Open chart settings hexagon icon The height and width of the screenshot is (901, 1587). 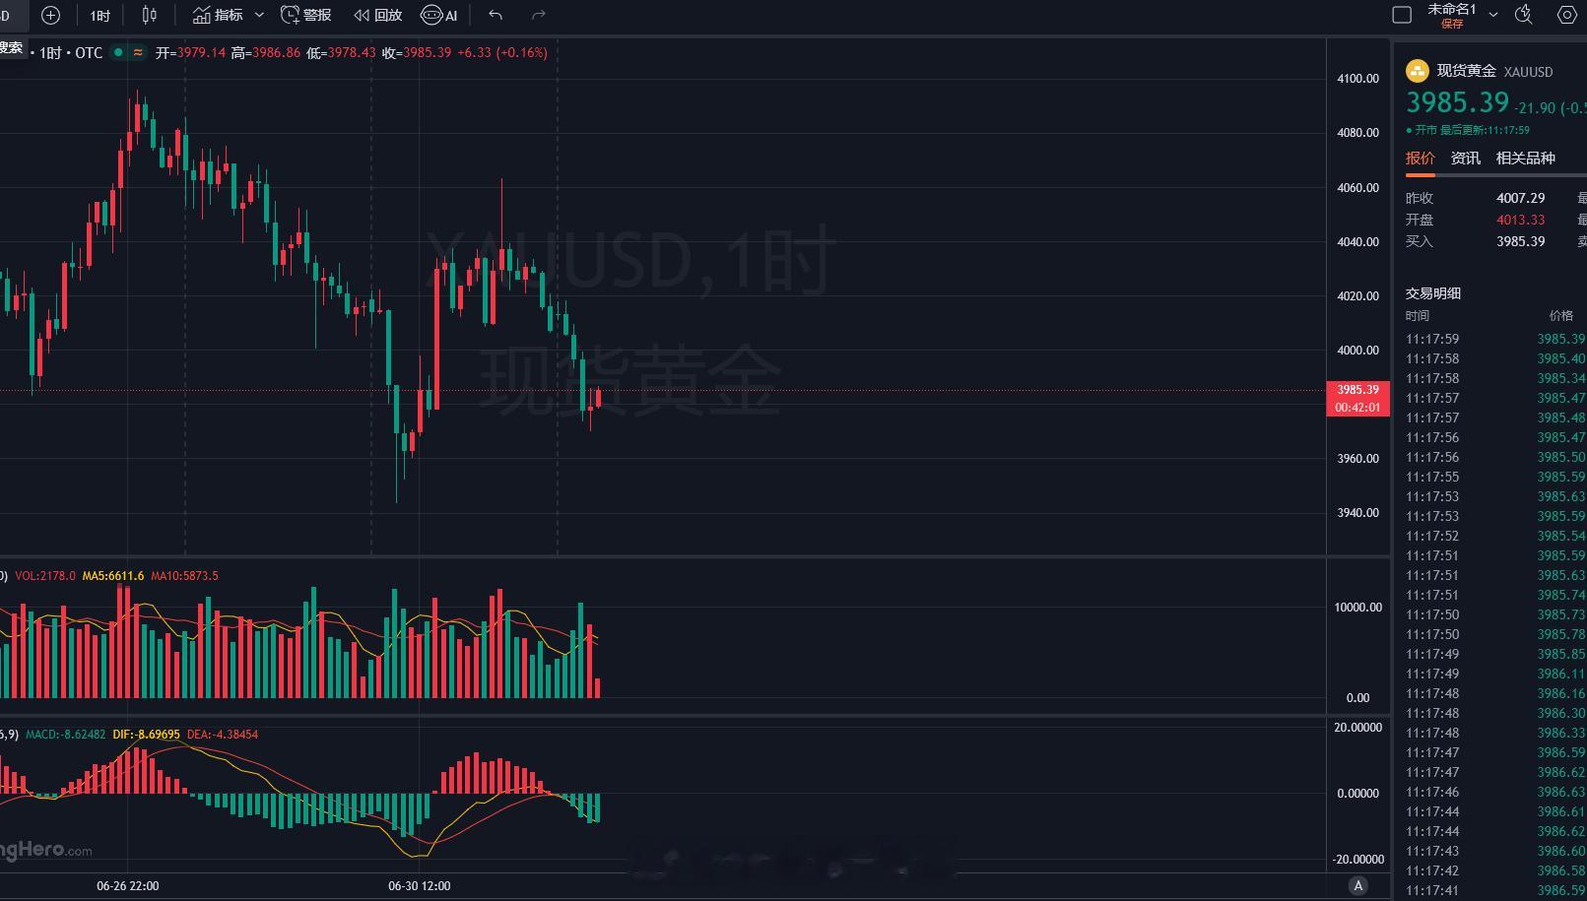pyautogui.click(x=1566, y=15)
